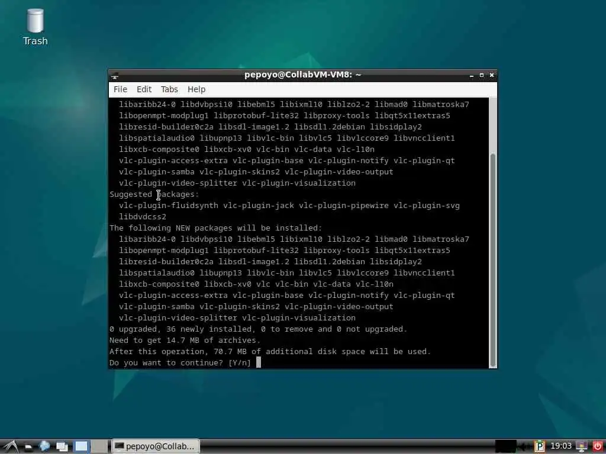606x454 pixels.
Task: Click '0 upgraded, 36 newly installed' summary line
Action: click(258, 329)
